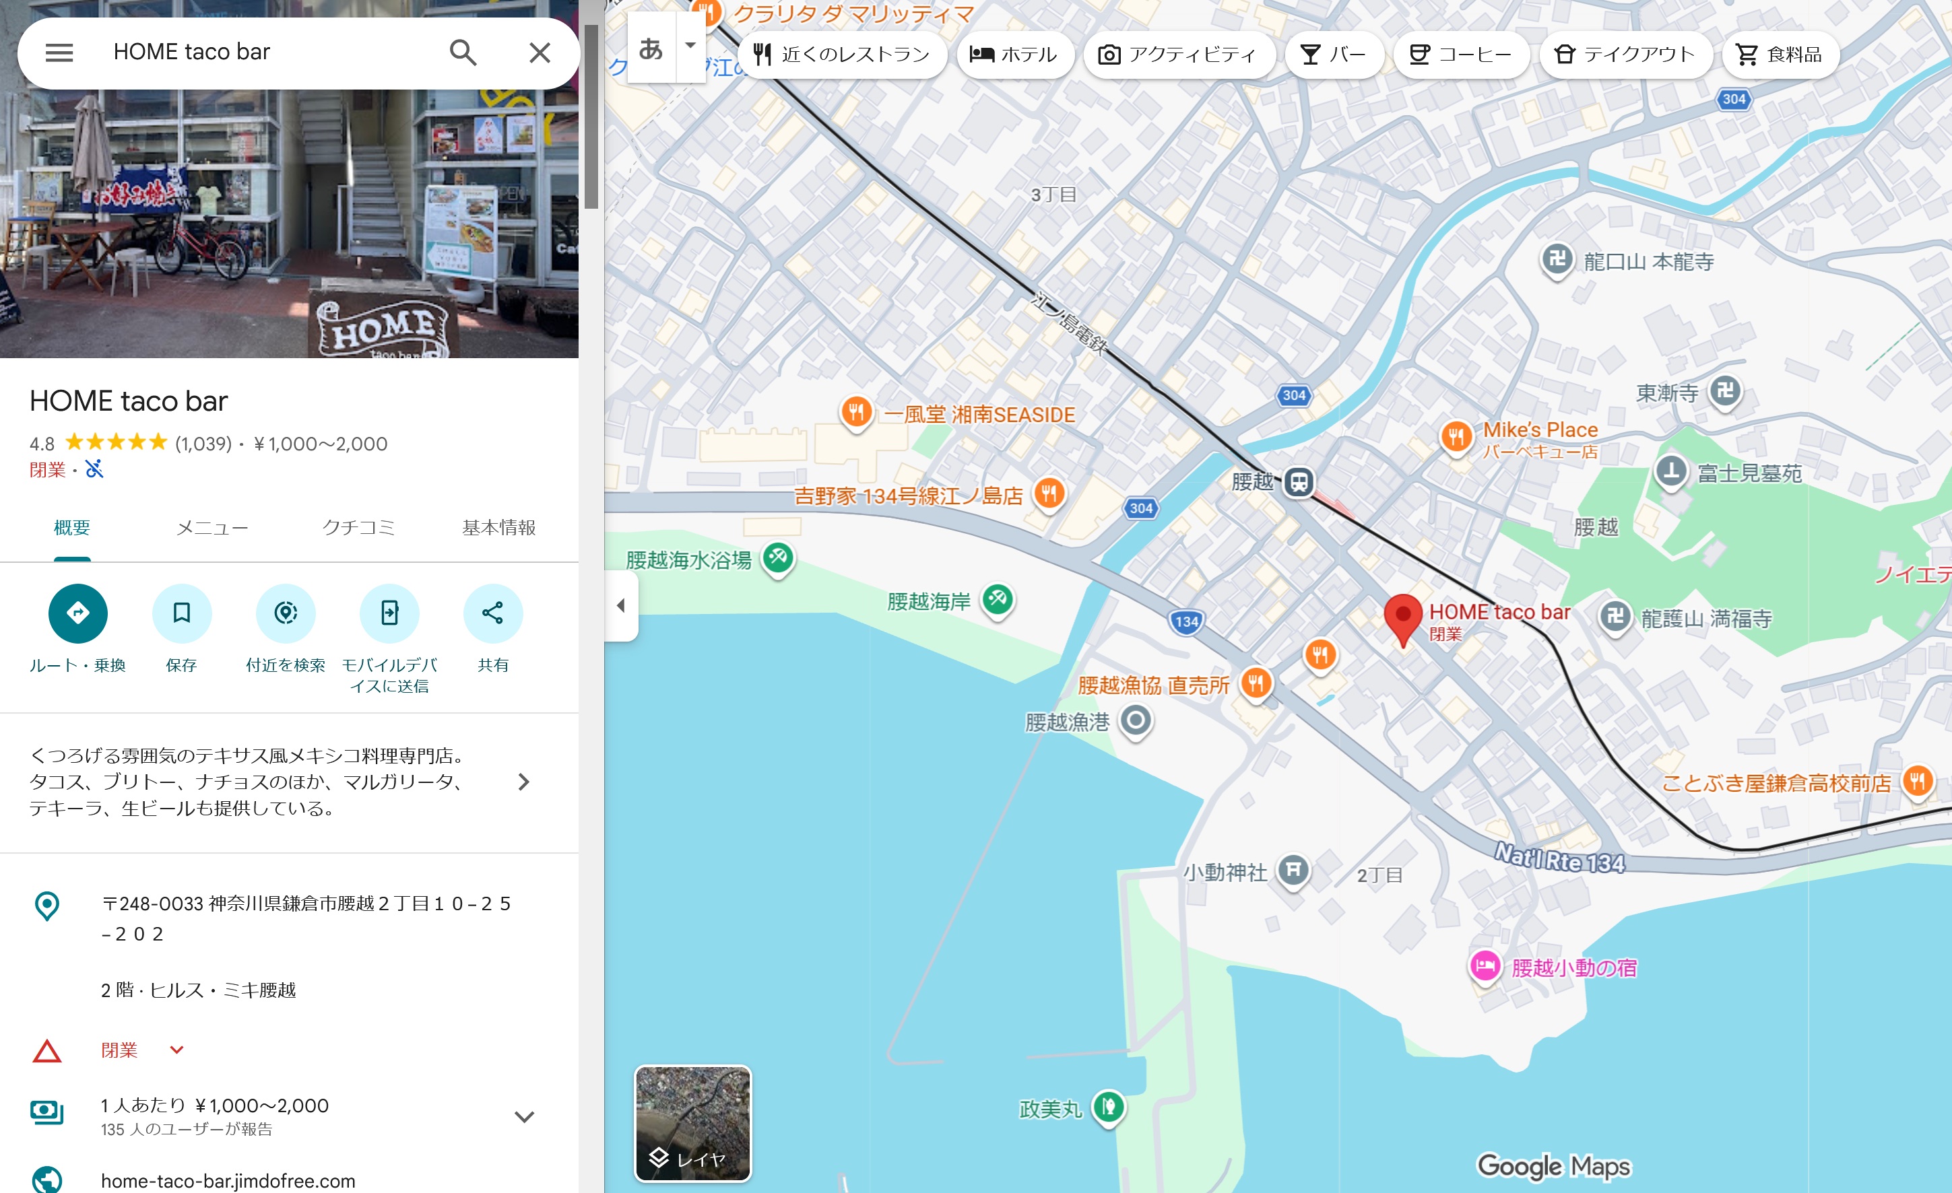Select the 近くのレストラン filter chip

coord(841,55)
